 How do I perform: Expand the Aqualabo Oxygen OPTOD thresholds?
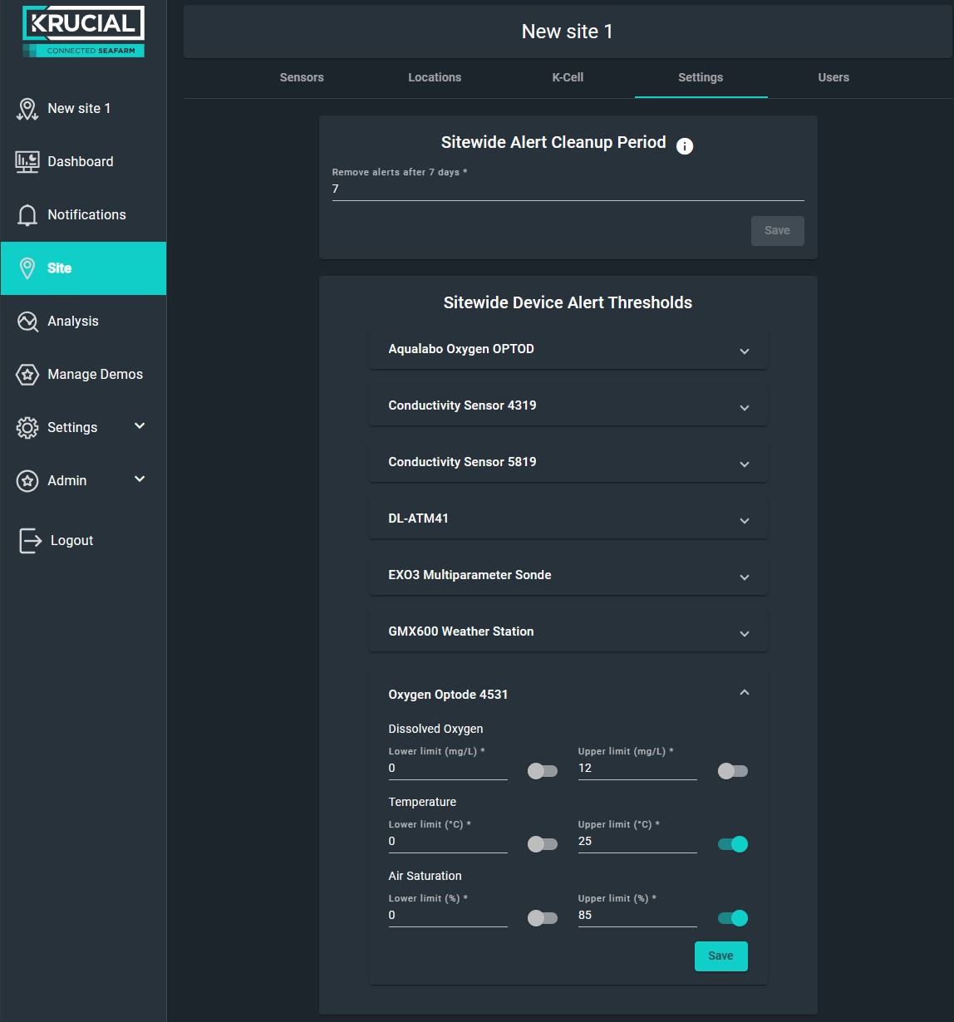[568, 350]
